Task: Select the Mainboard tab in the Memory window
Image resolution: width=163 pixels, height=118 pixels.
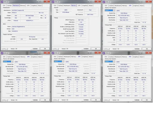Action: tap(67, 6)
